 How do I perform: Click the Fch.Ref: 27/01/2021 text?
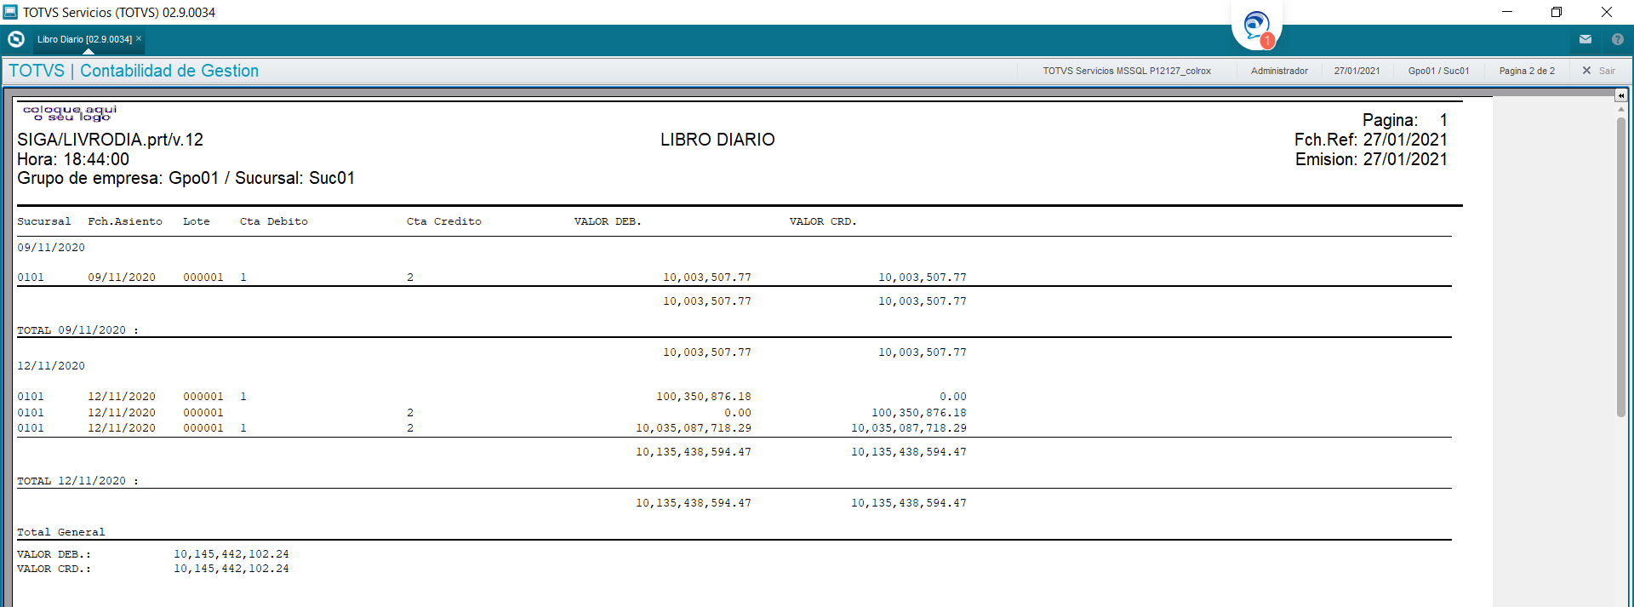coord(1371,140)
